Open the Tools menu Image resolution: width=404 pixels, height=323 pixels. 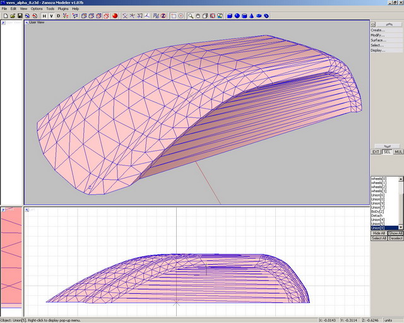[50, 9]
